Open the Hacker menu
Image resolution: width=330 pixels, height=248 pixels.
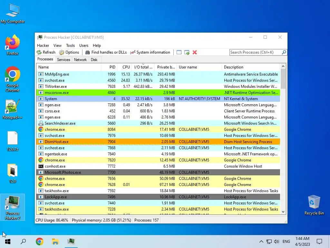pos(43,46)
